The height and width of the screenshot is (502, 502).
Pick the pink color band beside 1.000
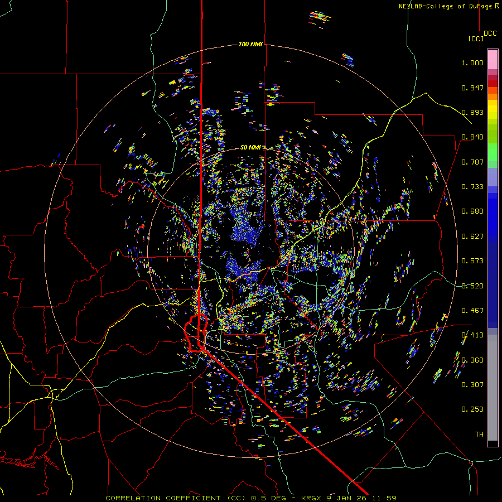(493, 60)
